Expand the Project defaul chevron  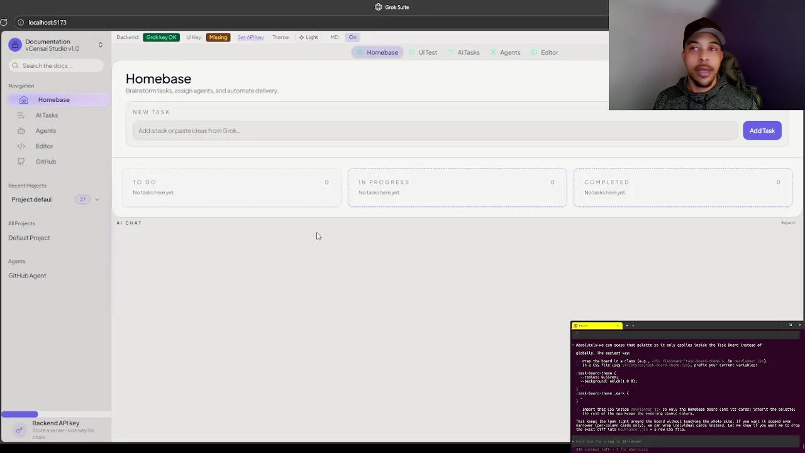97,199
